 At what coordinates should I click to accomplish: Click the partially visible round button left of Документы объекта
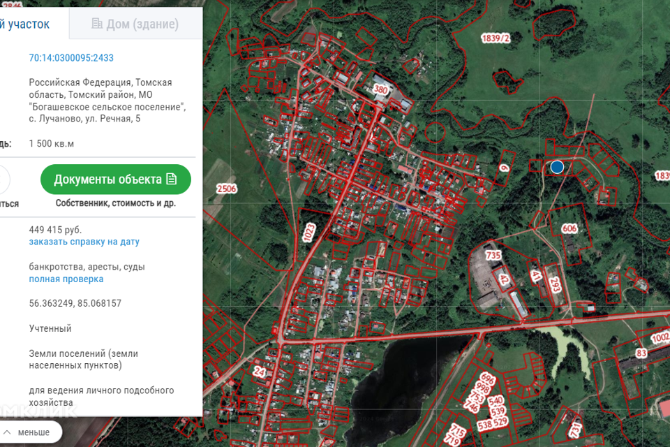coord(3,179)
